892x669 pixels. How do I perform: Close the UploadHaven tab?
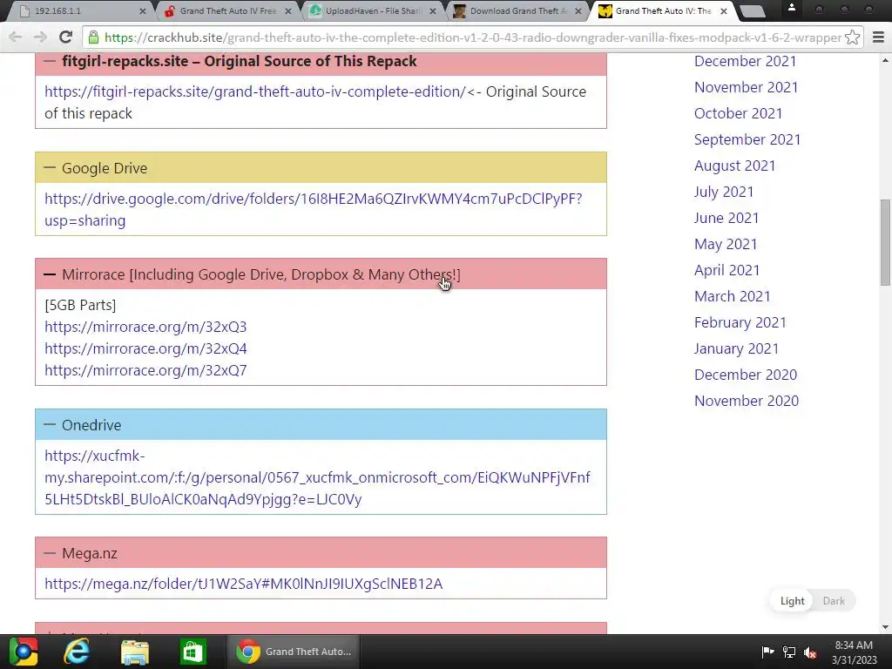tap(433, 10)
